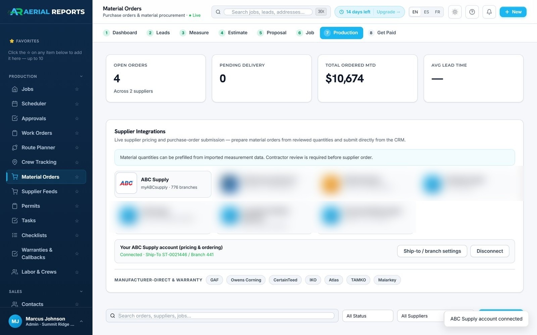Favorite Scheduler with its star

[x=77, y=104]
